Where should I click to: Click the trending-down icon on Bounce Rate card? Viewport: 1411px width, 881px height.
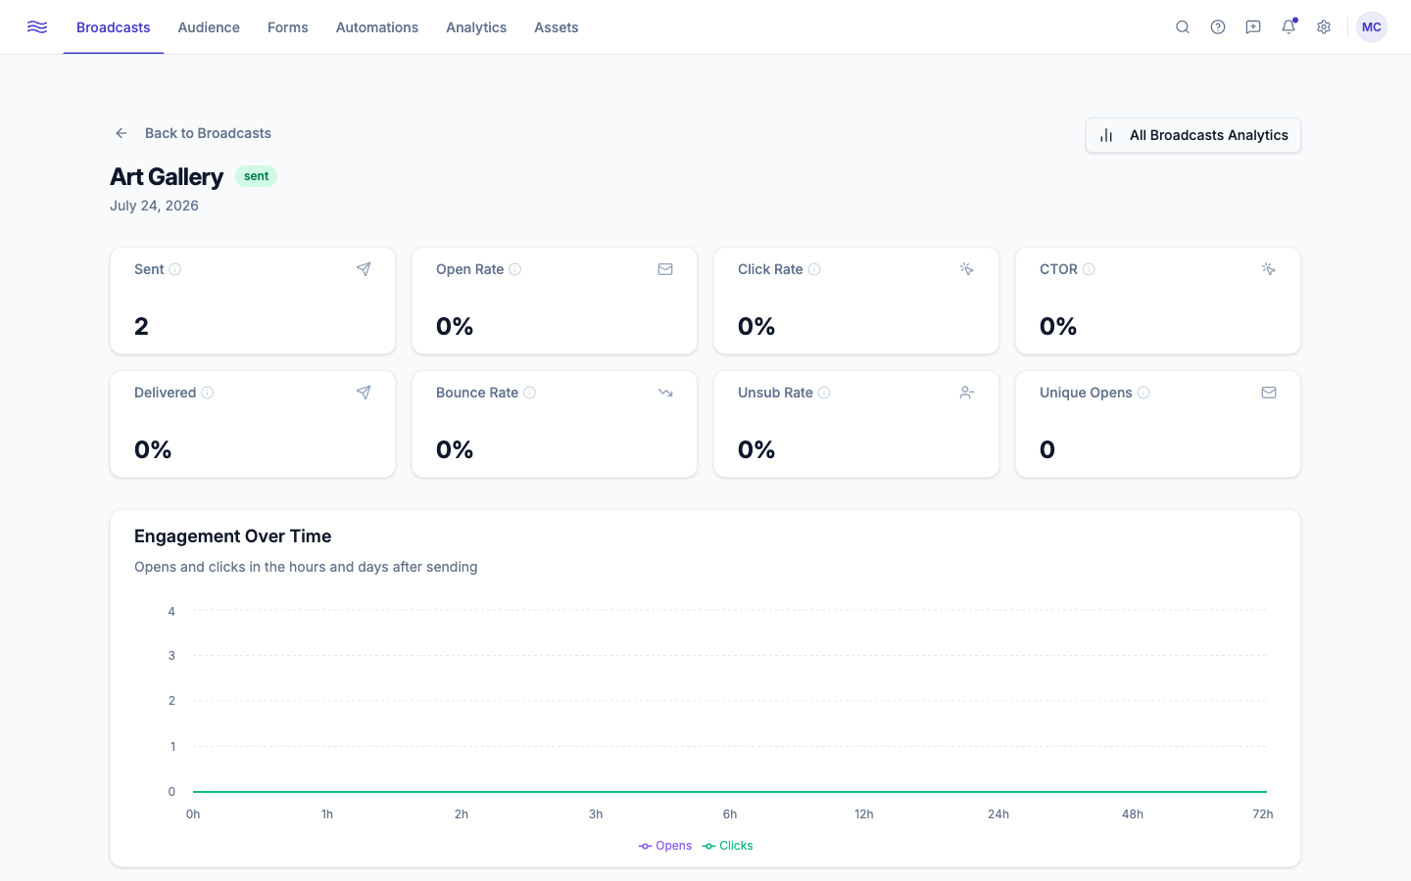tap(665, 393)
